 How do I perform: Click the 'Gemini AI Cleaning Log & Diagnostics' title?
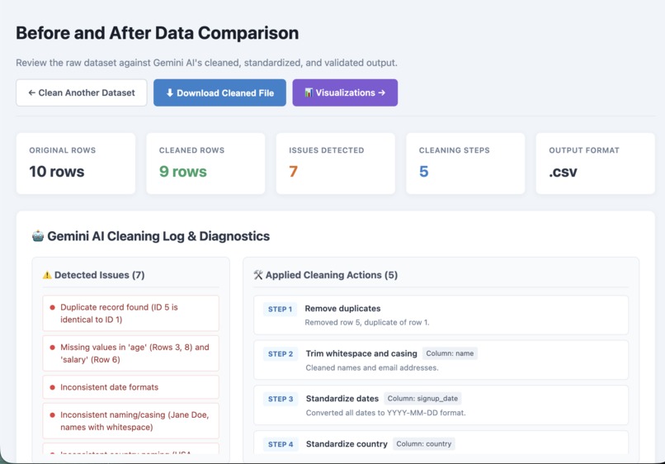point(158,236)
